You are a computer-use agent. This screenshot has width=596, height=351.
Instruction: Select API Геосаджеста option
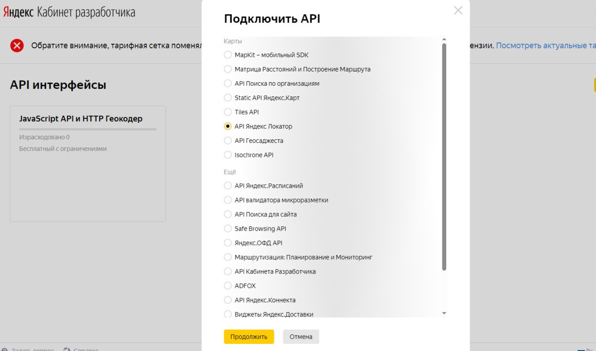[228, 141]
